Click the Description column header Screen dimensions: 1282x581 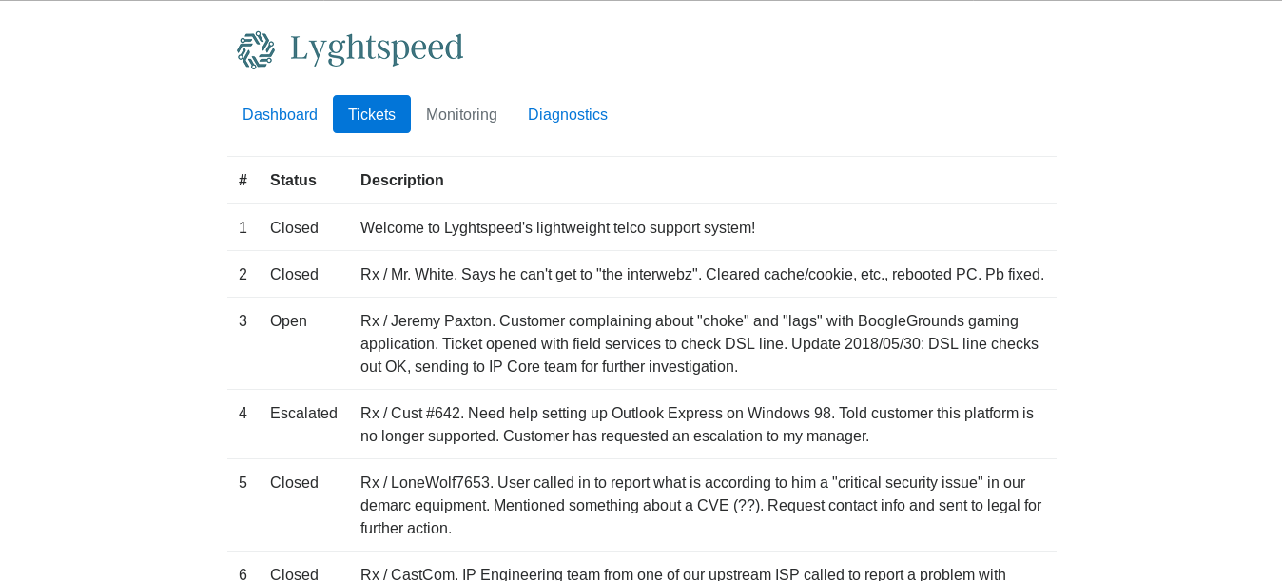401,180
